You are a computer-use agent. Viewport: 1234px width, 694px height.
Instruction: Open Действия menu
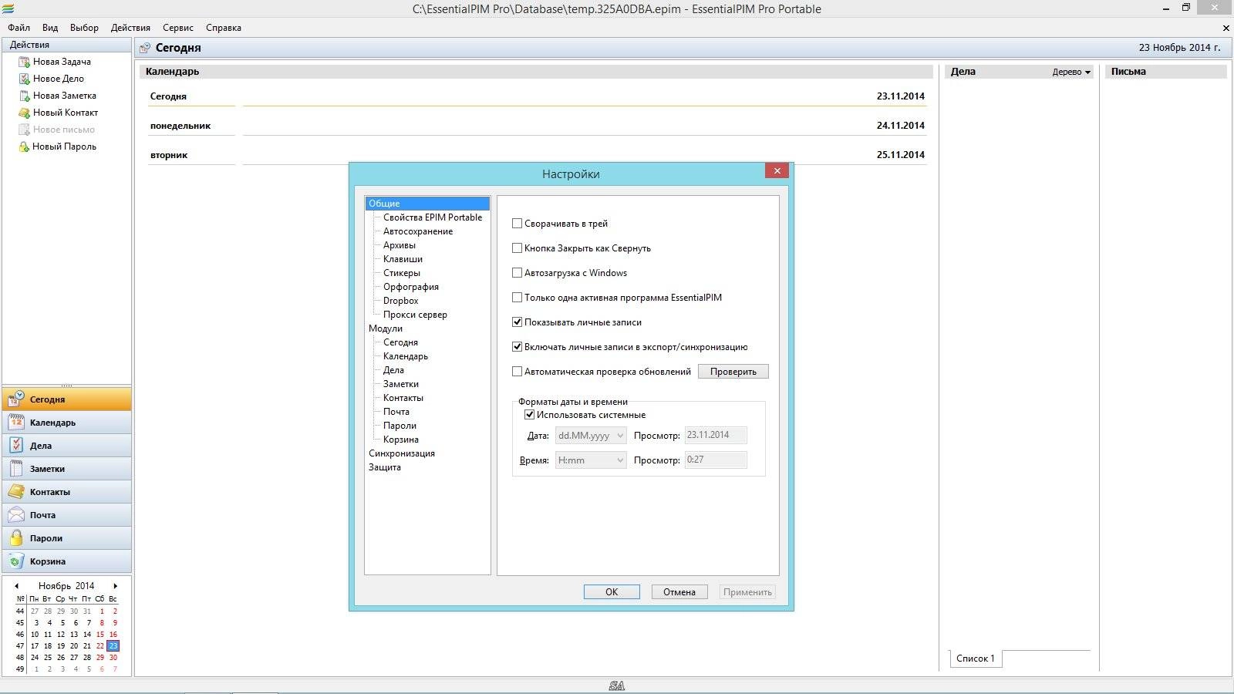[130, 28]
